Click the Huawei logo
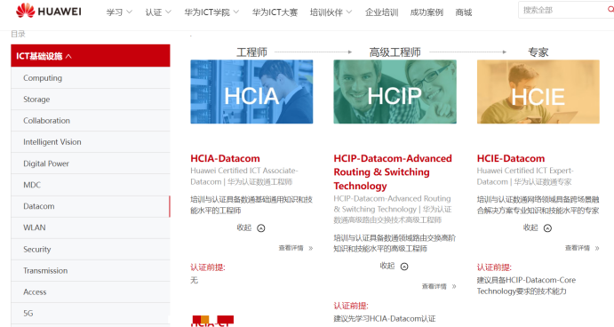614x327 pixels. 49,11
